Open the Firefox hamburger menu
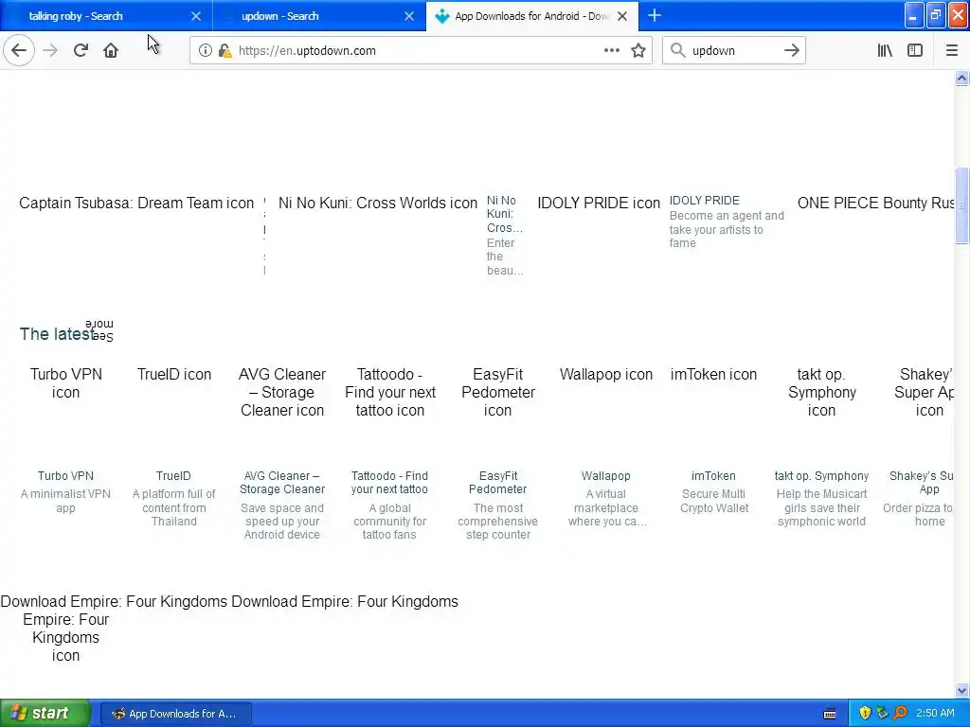This screenshot has height=727, width=970. (951, 50)
